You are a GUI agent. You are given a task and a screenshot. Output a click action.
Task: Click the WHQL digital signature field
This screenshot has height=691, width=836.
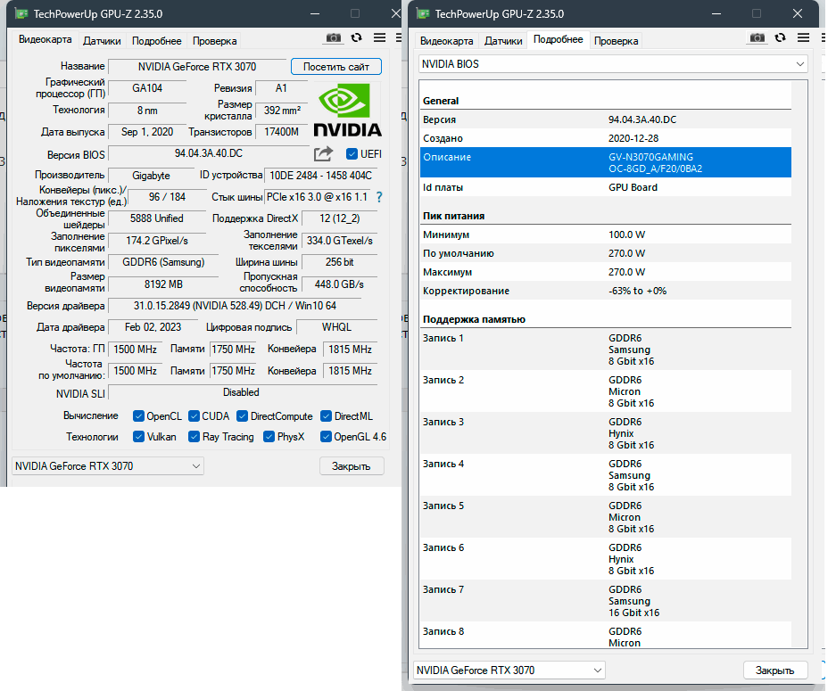pyautogui.click(x=336, y=327)
